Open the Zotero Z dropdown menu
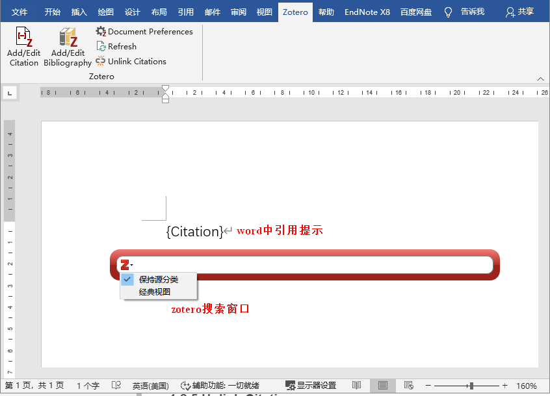 point(127,265)
